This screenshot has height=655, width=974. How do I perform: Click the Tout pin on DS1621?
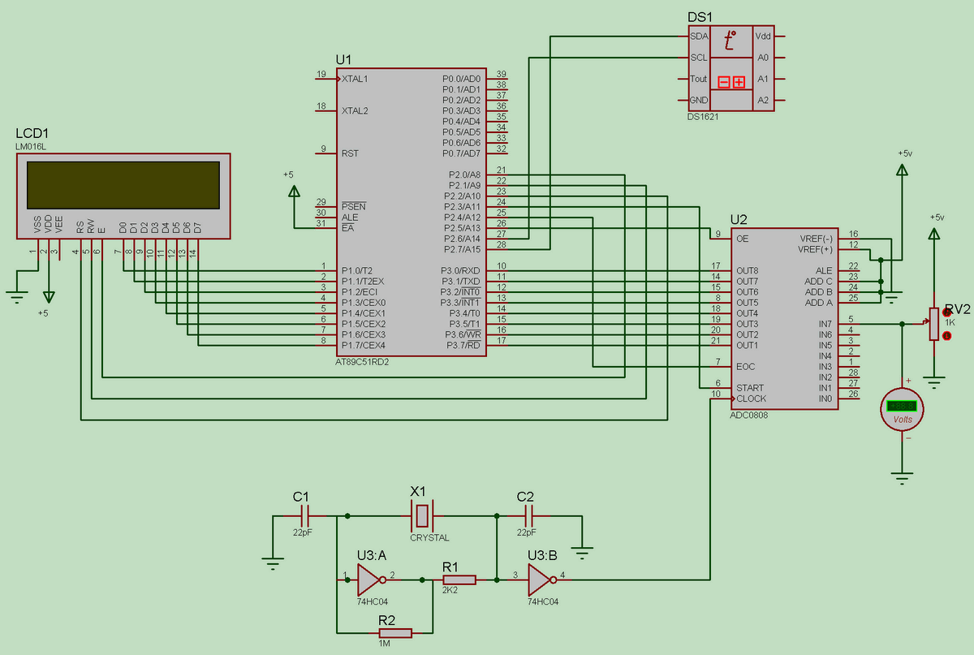tap(698, 80)
